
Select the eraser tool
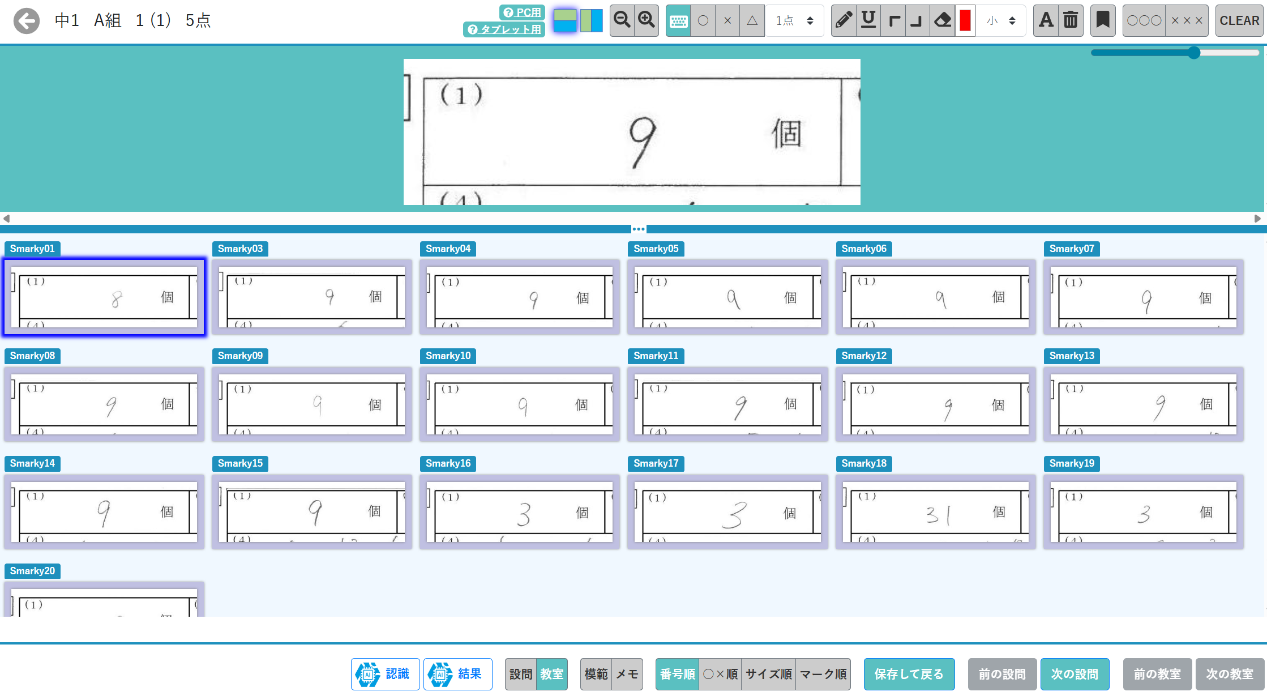coord(942,20)
